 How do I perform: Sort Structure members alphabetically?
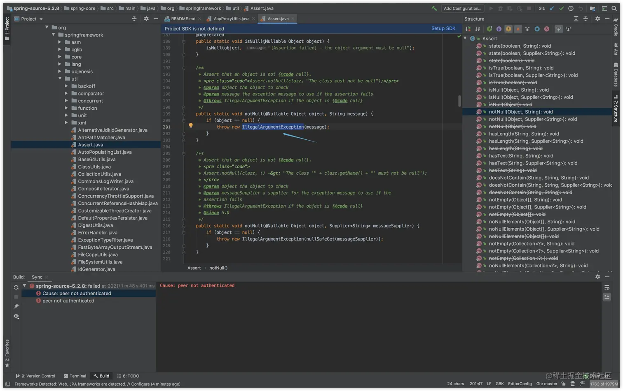tap(477, 29)
